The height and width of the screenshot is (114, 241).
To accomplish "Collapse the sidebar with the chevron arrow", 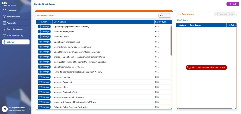I will 28,4.
